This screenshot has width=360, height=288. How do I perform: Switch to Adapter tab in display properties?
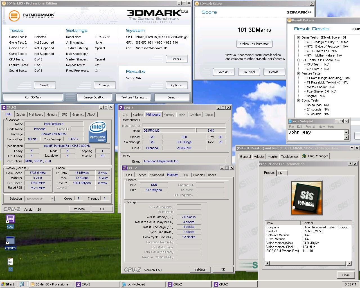259,157
